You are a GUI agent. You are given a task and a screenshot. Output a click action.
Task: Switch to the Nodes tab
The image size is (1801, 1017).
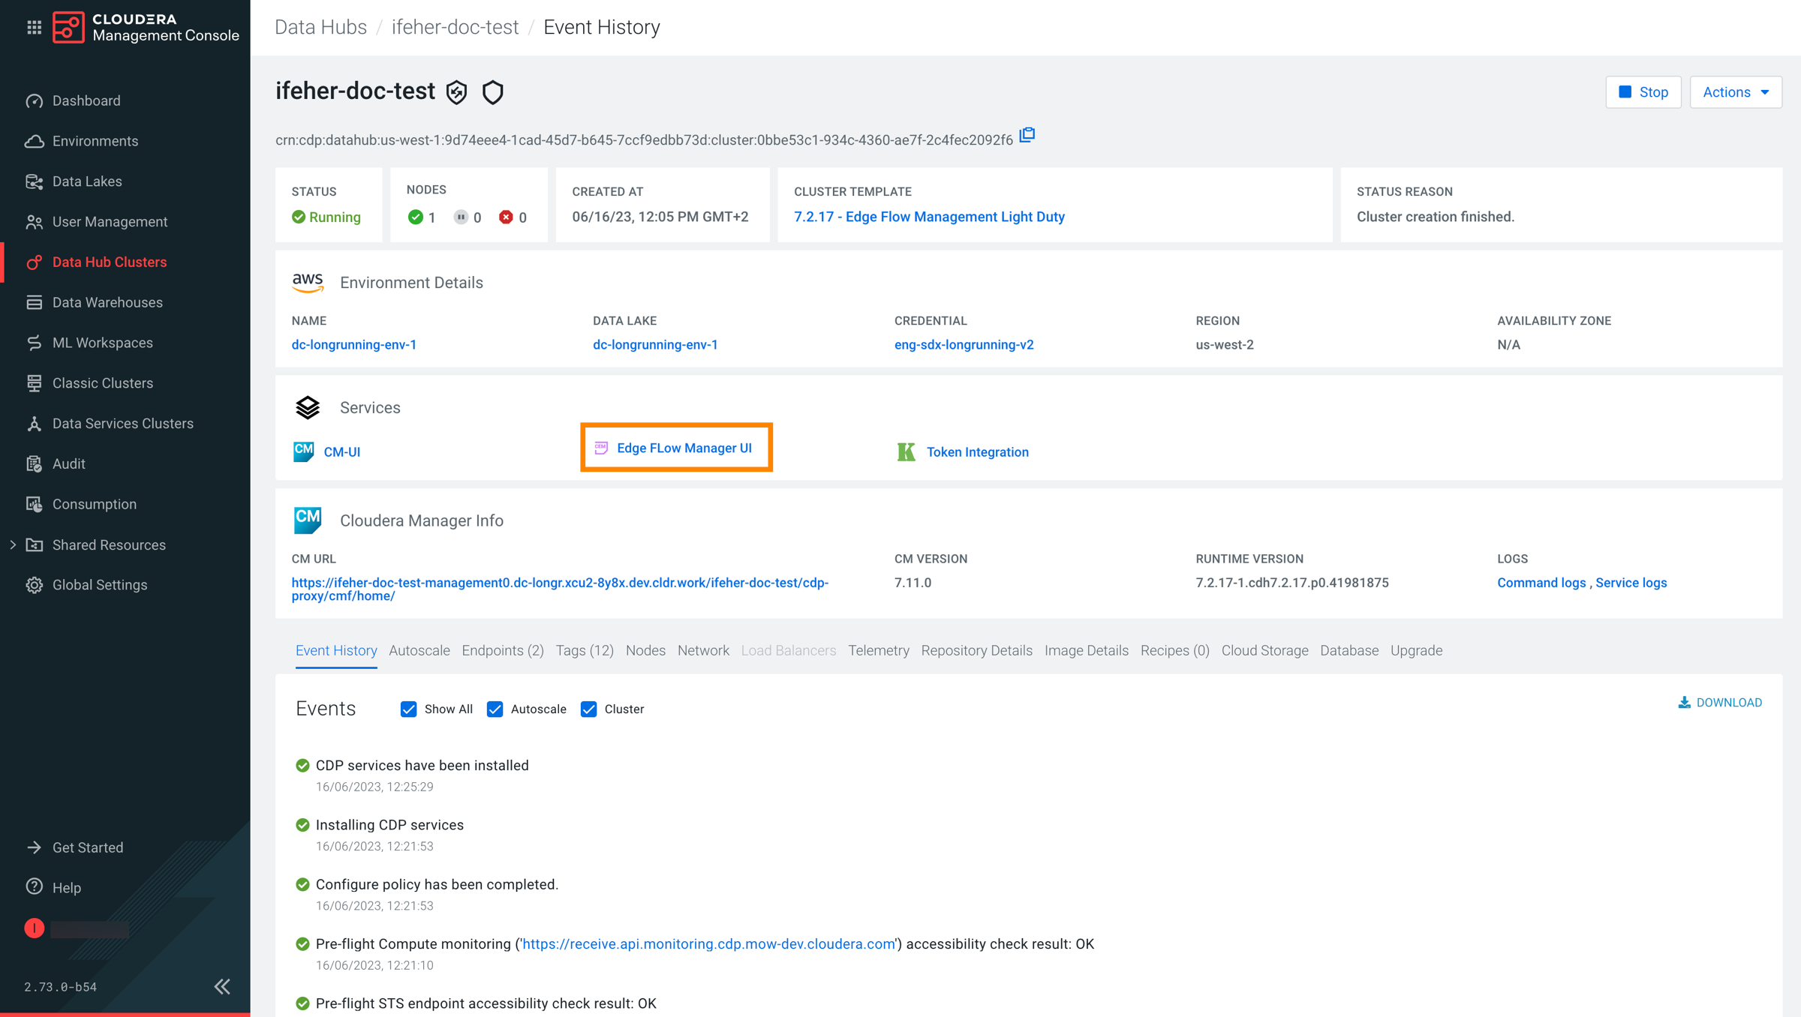tap(645, 650)
